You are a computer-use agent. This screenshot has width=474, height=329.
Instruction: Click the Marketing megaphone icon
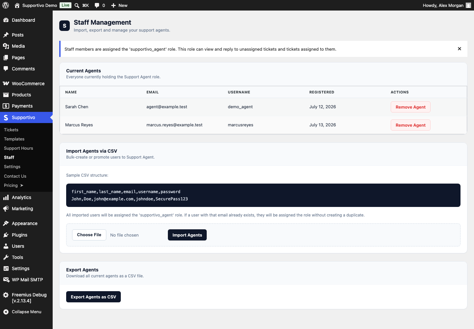6,209
